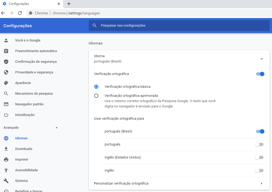Select Verificação ortográfica aprimorada radio button

tap(96, 96)
